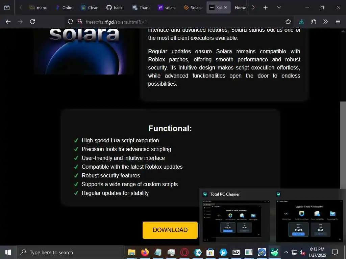This screenshot has width=346, height=259.
Task: Switch to the 'Thank' tab
Action: (x=141, y=8)
